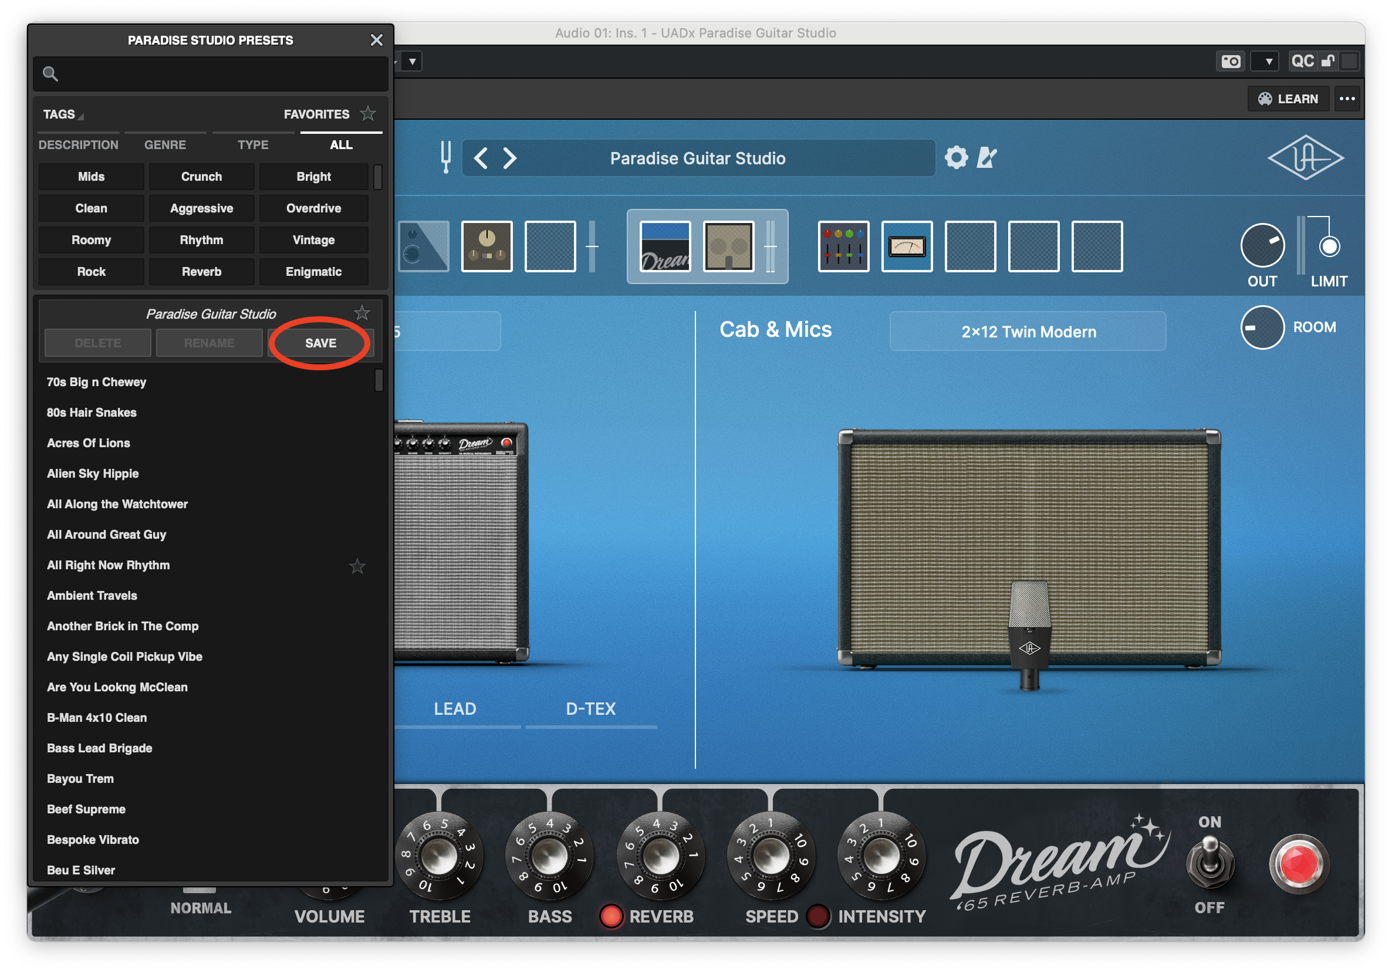Click the snapshot camera icon
This screenshot has width=1392, height=973.
(x=1230, y=61)
